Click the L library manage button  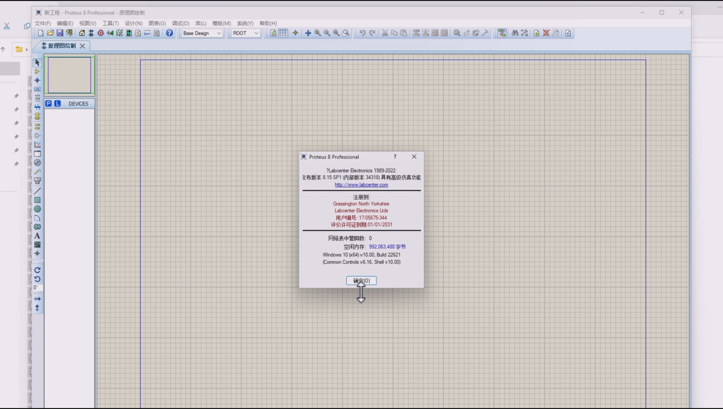[58, 103]
